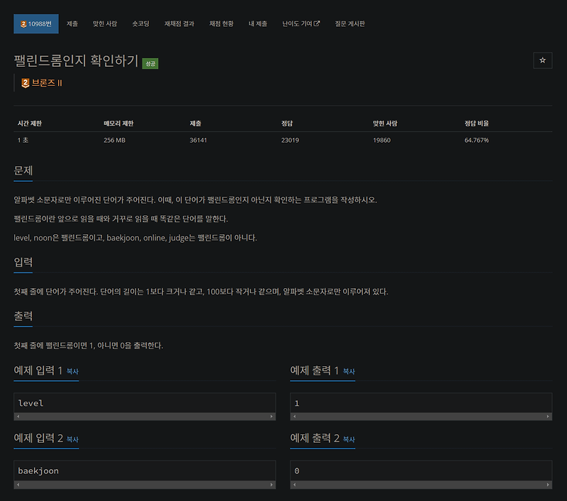Click the Baekjoon logo on the 10988번 badge

coord(23,23)
